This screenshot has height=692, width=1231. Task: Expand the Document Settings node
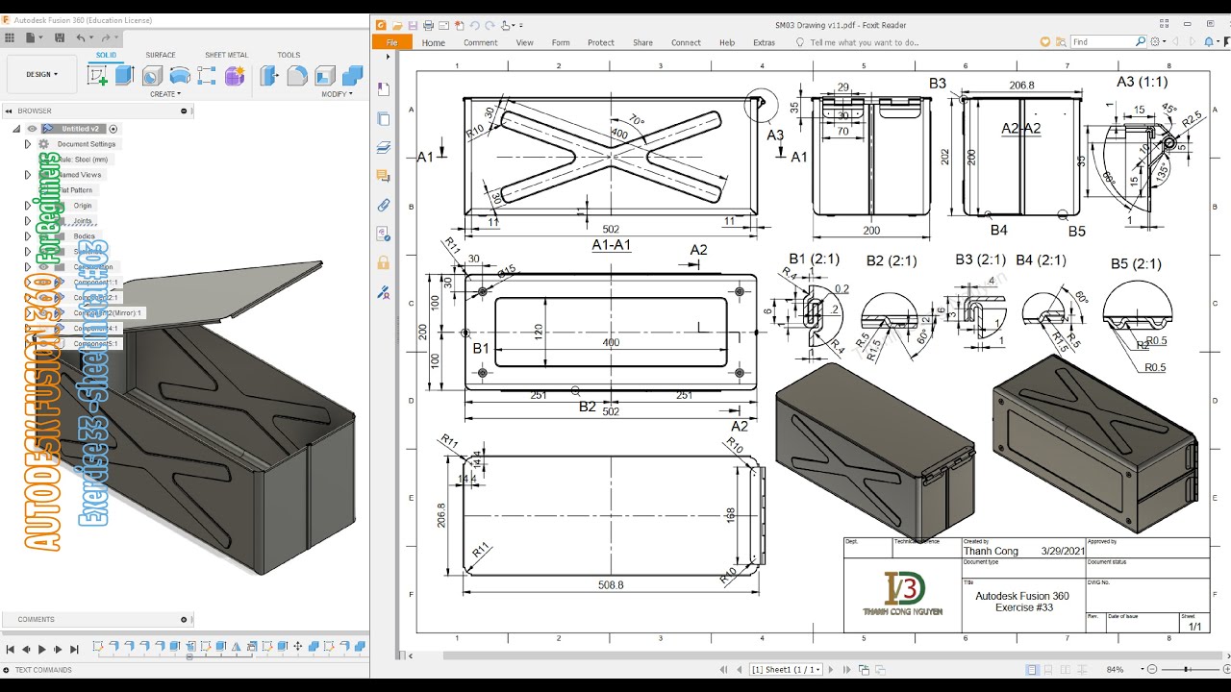28,144
